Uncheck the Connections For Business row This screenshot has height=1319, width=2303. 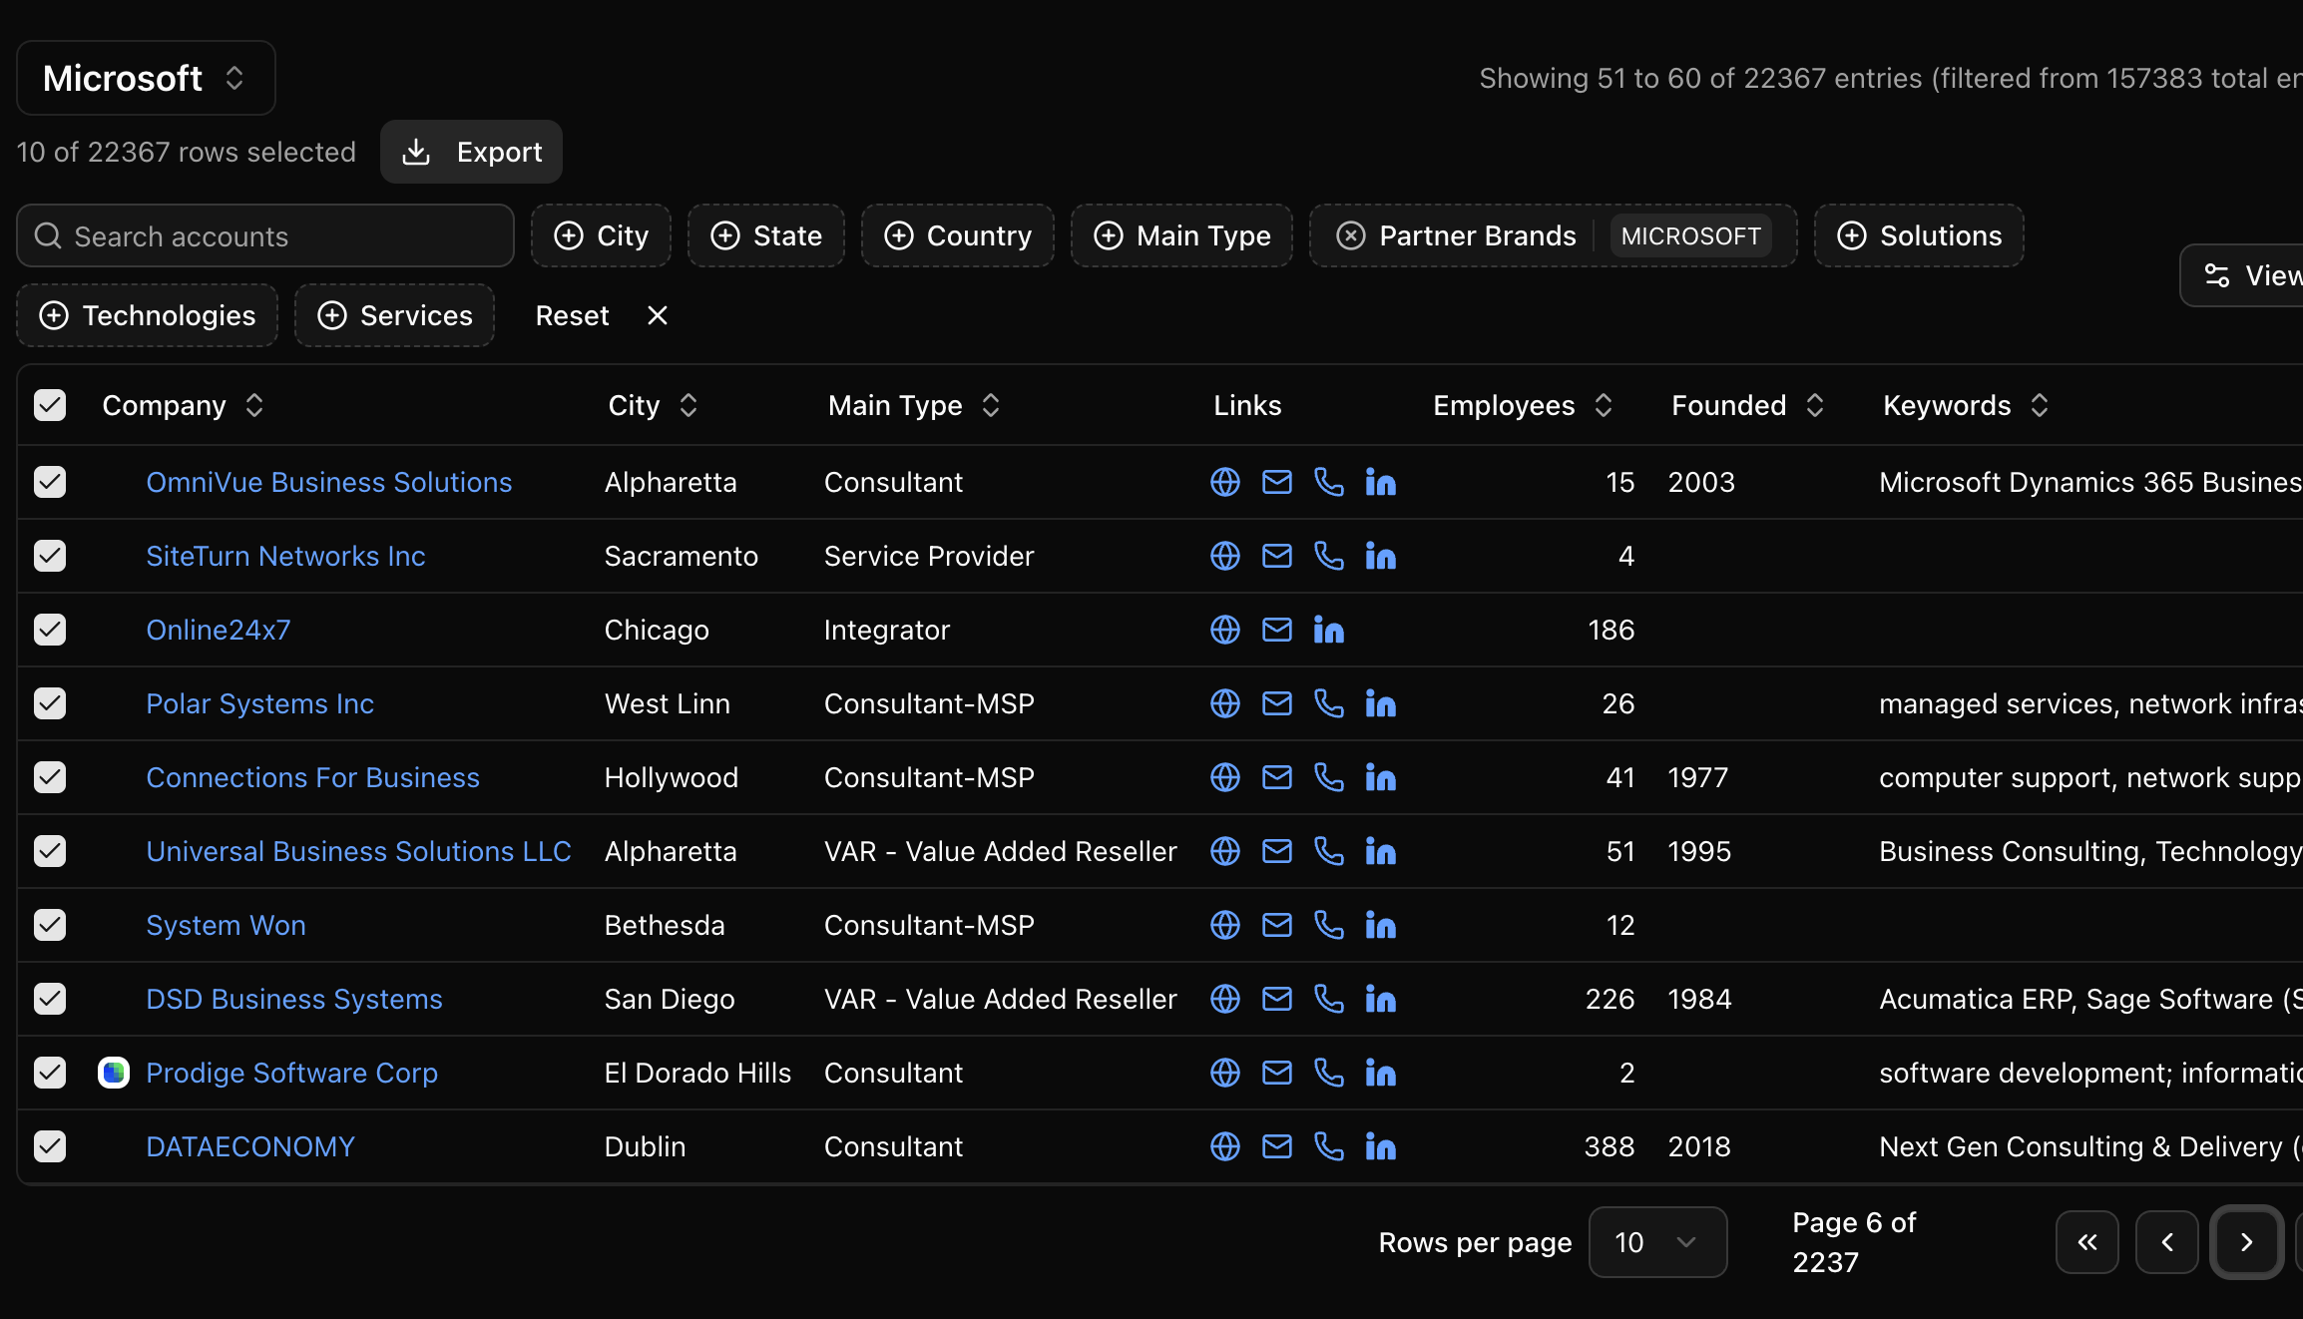[50, 777]
